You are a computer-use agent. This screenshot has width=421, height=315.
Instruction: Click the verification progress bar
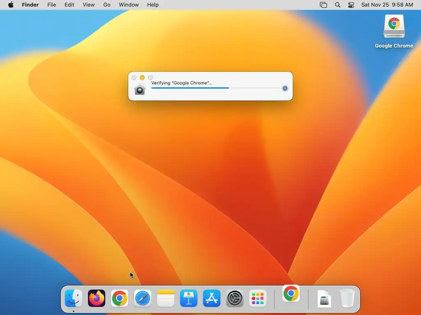(215, 88)
